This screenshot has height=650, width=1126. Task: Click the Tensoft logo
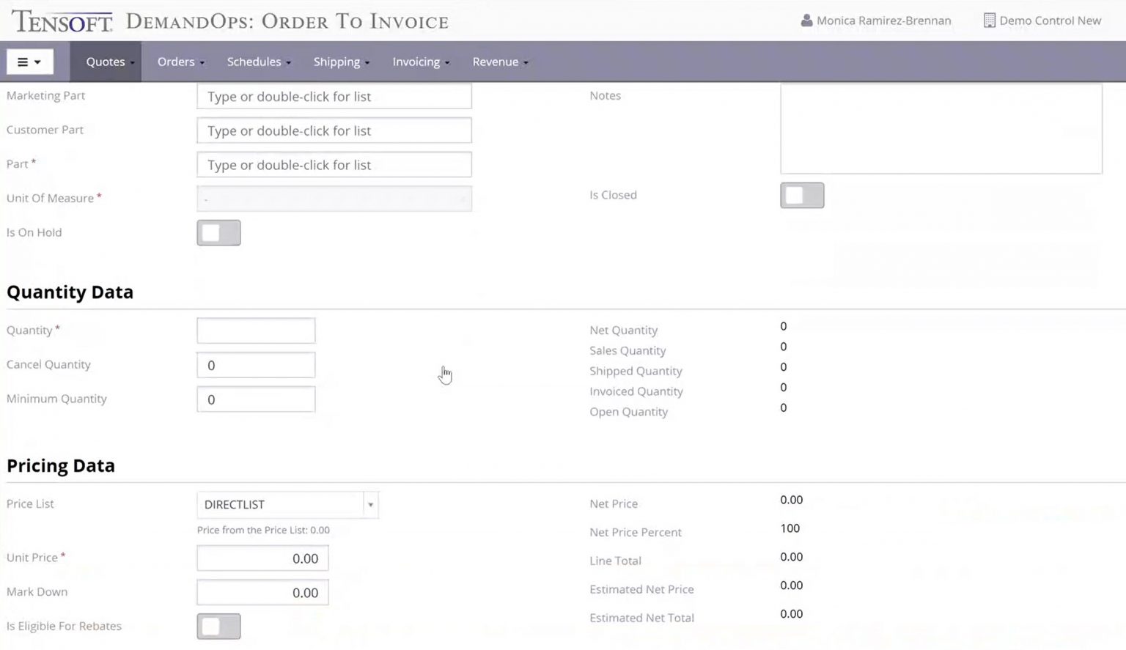pos(62,21)
